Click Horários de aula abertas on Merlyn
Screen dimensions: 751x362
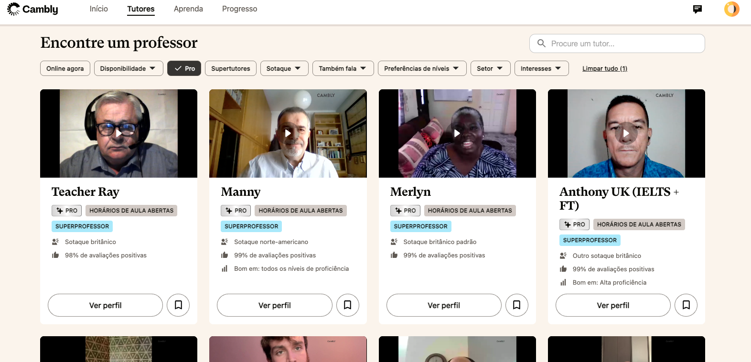(x=470, y=211)
